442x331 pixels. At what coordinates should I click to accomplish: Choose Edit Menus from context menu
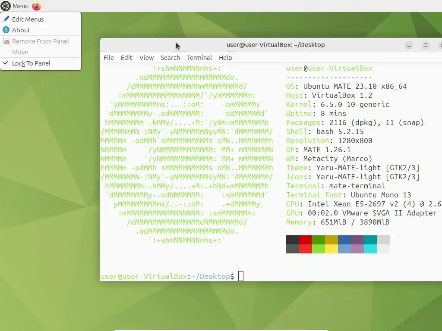tap(41, 19)
